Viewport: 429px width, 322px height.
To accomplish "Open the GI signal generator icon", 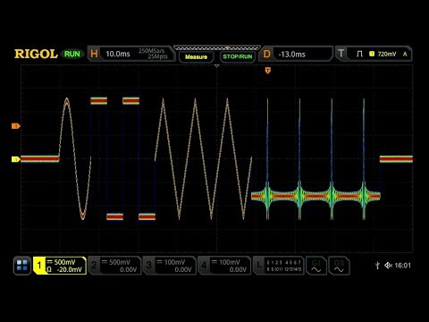I will coord(316,266).
